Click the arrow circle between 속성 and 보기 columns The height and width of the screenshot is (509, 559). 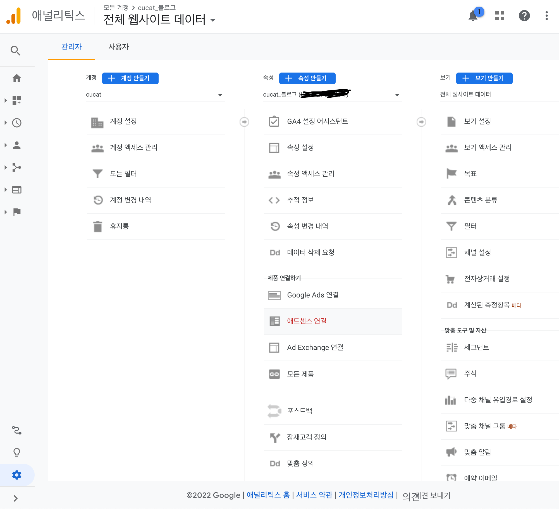(421, 122)
